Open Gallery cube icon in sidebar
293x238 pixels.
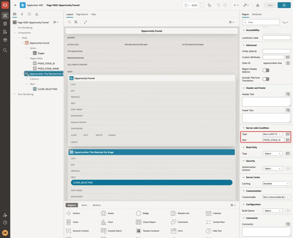pyautogui.click(x=5, y=40)
